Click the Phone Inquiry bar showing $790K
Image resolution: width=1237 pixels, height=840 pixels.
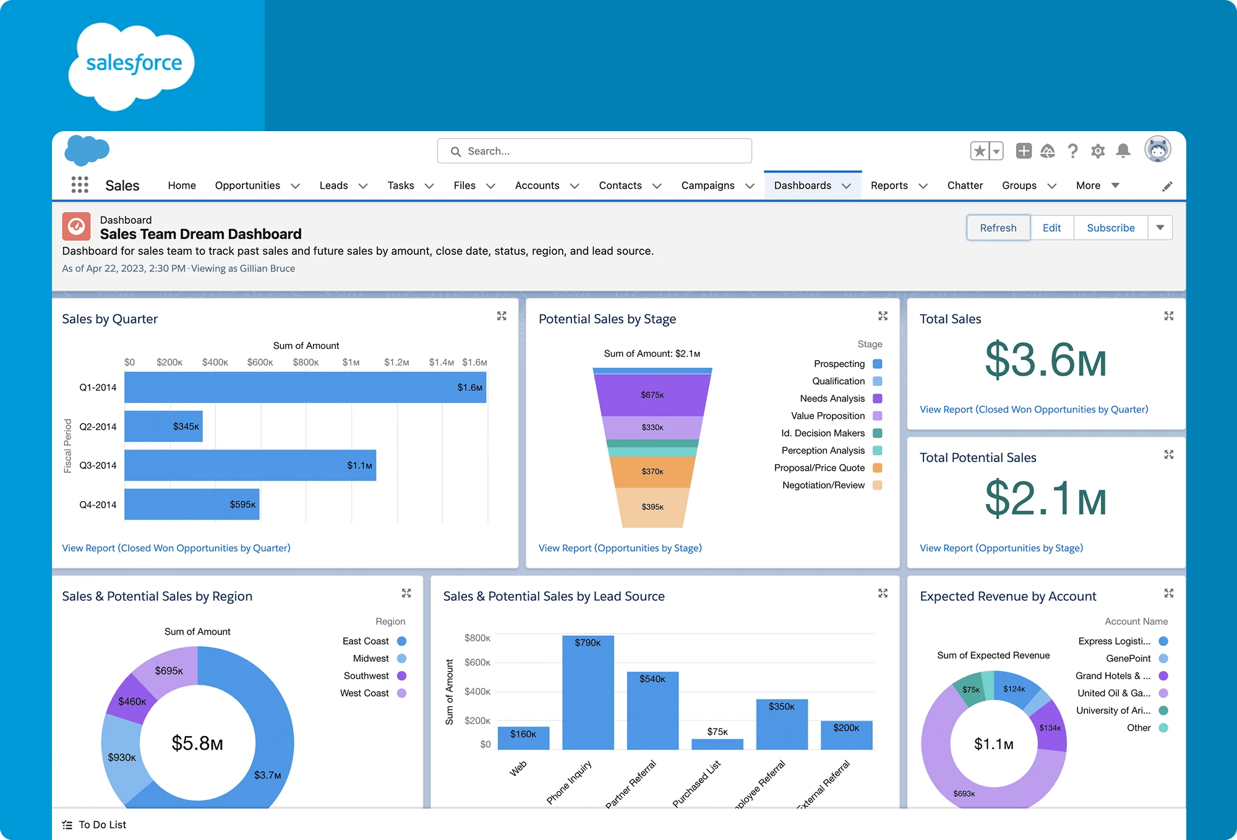coord(588,693)
